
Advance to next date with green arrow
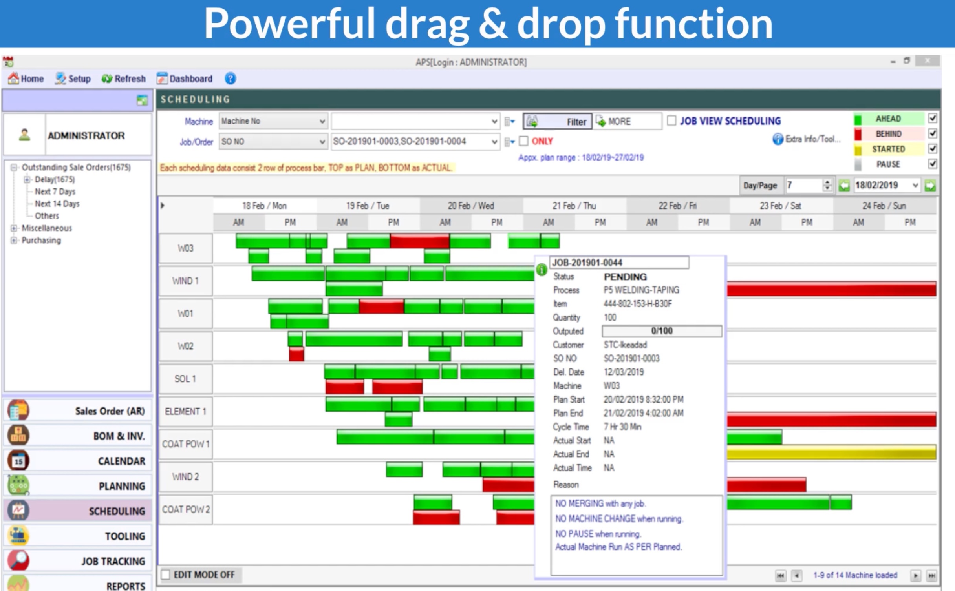pyautogui.click(x=930, y=186)
